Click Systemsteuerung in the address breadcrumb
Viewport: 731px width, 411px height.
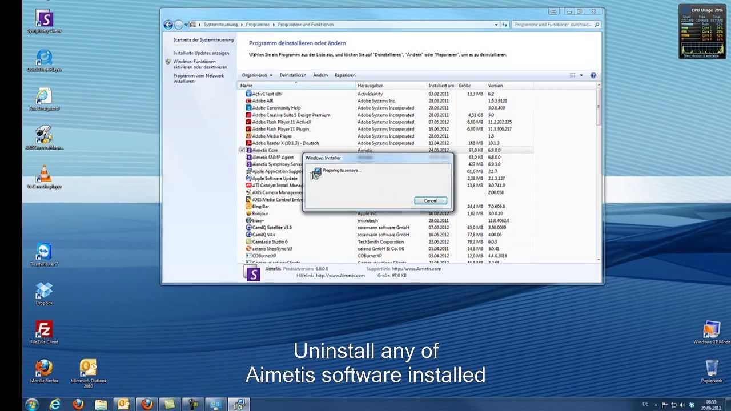click(220, 25)
